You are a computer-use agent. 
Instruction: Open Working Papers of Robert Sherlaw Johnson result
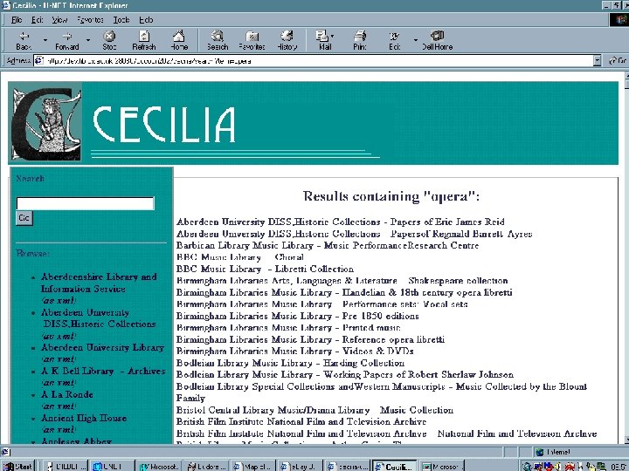click(345, 374)
